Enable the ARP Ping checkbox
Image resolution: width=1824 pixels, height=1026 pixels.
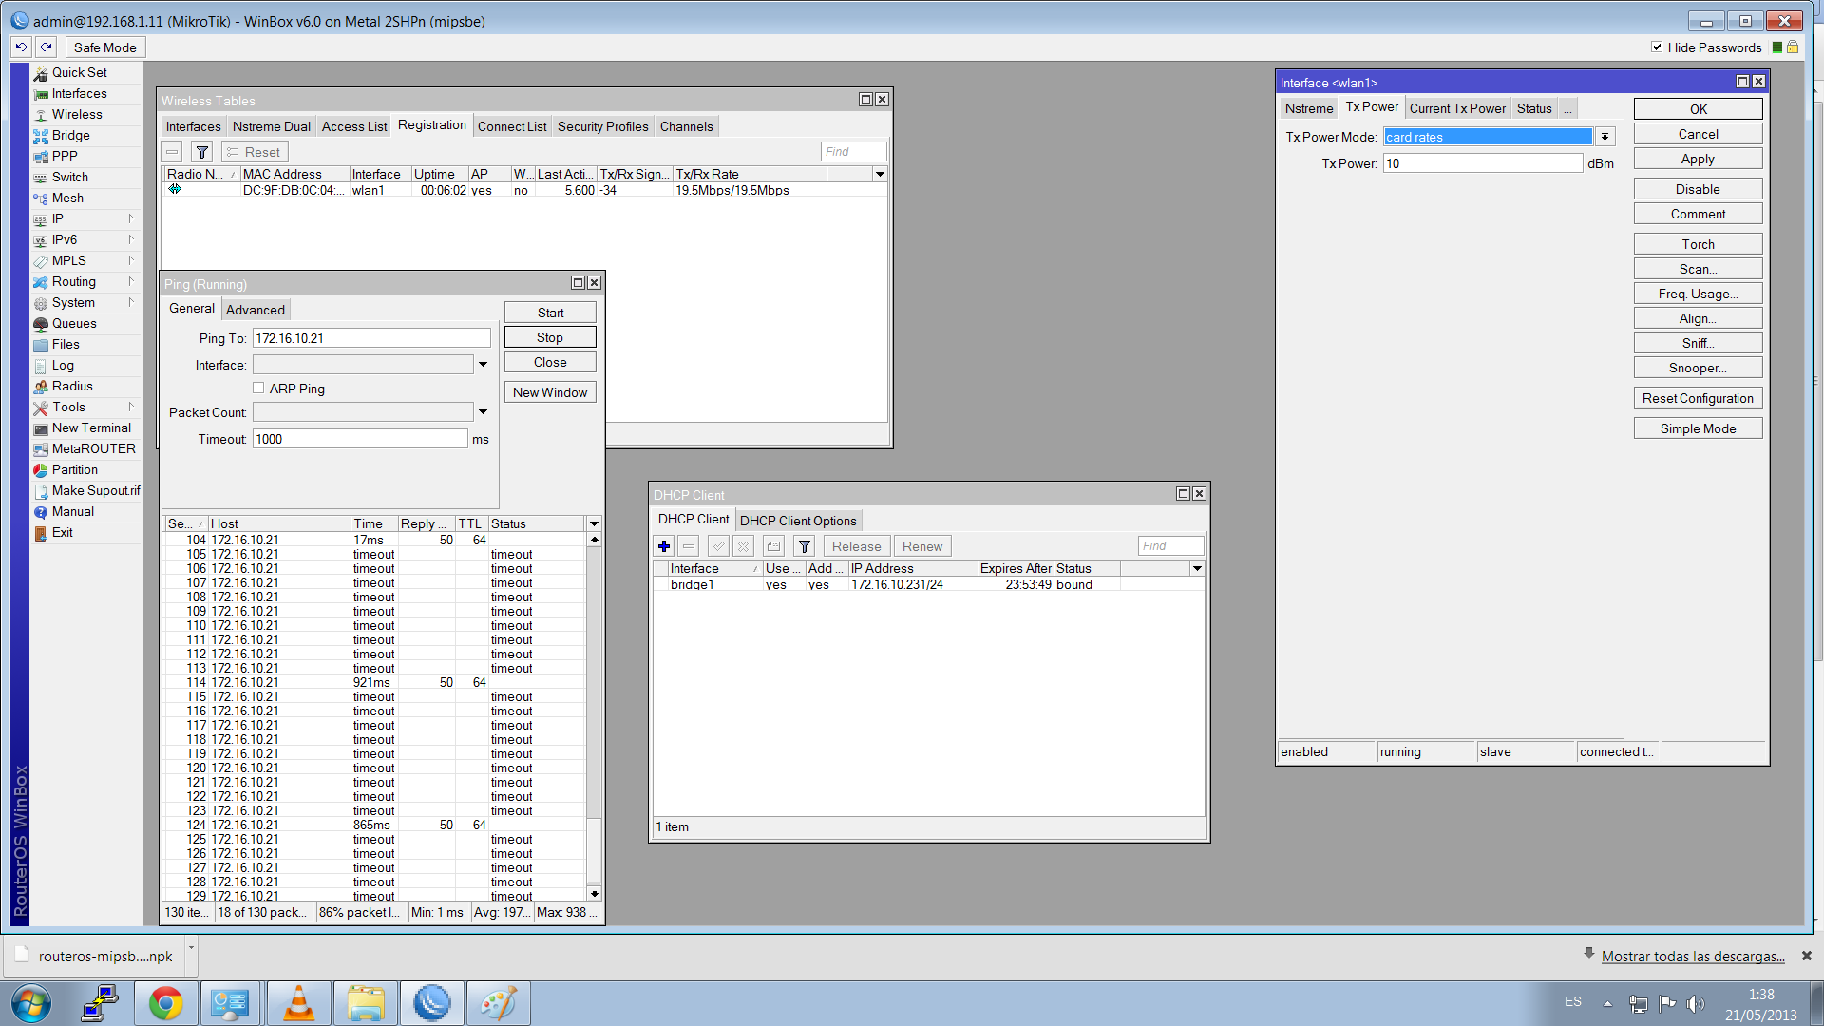pos(258,389)
